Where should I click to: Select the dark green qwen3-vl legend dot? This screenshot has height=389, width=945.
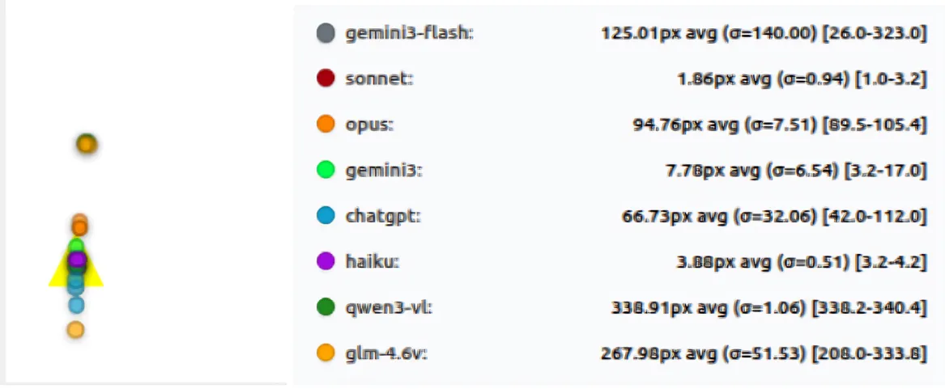click(326, 307)
